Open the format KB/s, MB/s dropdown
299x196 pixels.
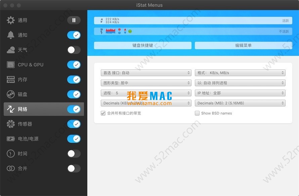(240, 73)
